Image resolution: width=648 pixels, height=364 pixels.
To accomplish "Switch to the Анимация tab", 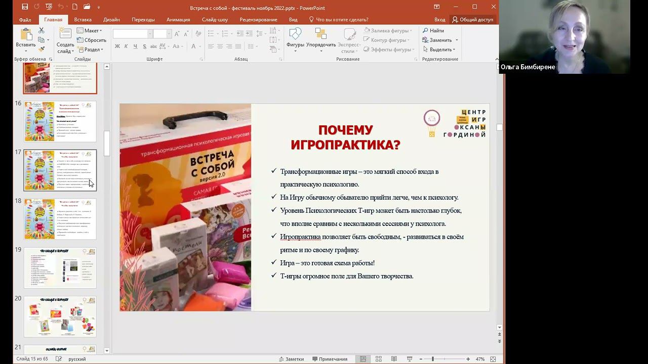I will [x=178, y=20].
